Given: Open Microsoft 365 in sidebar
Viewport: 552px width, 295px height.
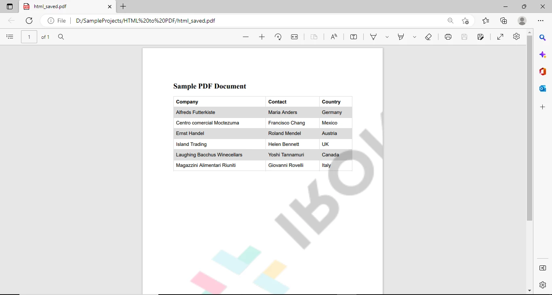Looking at the screenshot, I should [x=543, y=72].
